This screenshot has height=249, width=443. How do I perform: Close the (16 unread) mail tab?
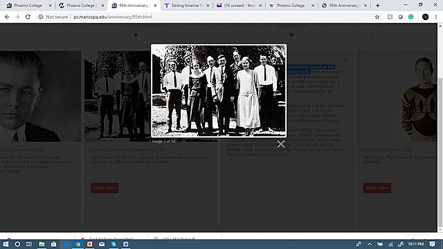tap(260, 6)
